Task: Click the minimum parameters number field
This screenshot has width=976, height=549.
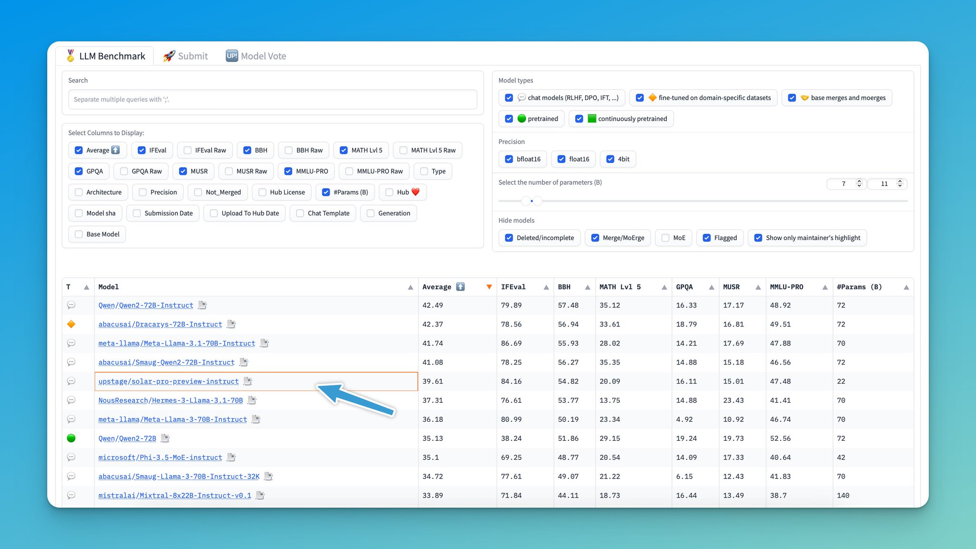Action: click(846, 183)
